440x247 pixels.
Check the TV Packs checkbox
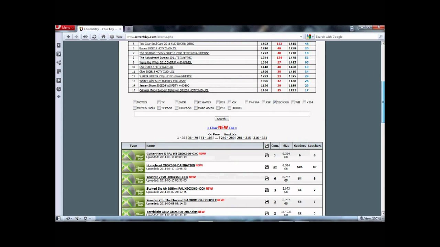click(159, 108)
